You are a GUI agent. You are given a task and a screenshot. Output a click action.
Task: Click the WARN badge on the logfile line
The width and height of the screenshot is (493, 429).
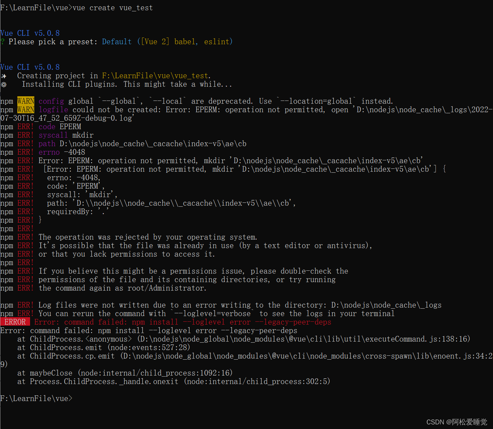pyautogui.click(x=26, y=110)
